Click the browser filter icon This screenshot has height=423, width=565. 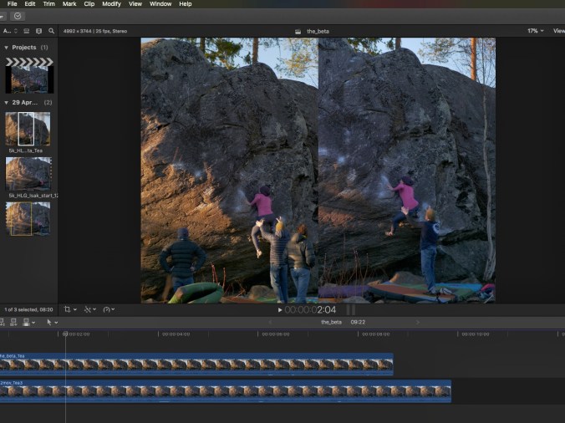pos(38,31)
